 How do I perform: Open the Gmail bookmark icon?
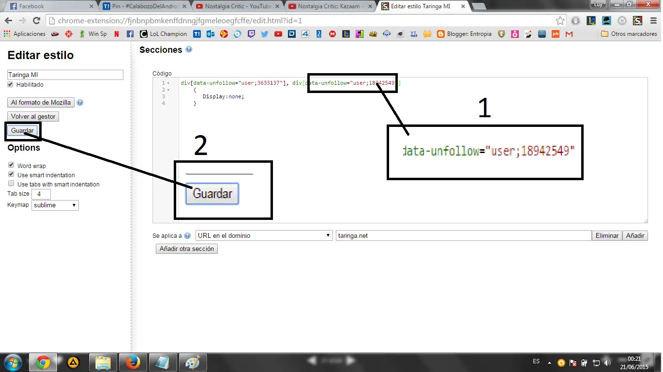[569, 34]
